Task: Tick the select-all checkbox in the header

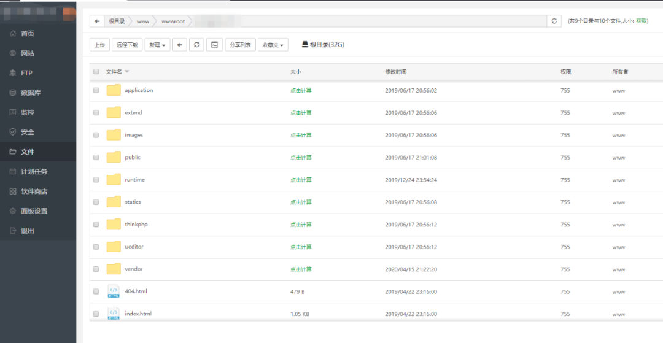Action: pos(96,72)
